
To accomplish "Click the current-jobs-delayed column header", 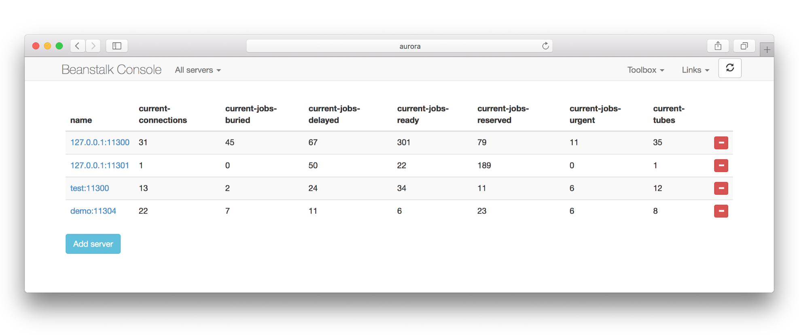I will pos(334,114).
